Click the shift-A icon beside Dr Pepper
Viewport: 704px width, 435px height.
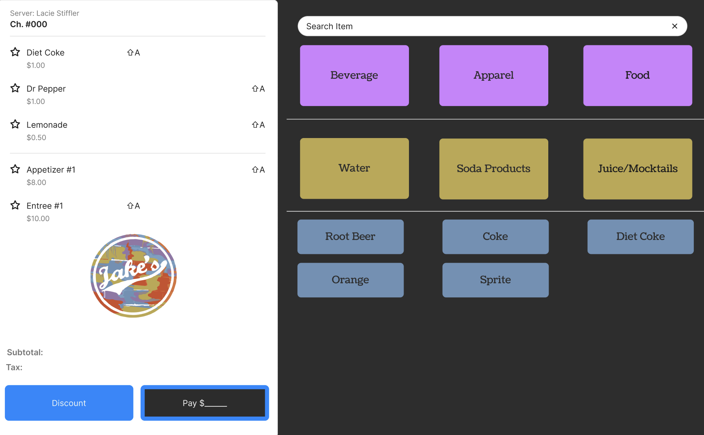tap(258, 88)
